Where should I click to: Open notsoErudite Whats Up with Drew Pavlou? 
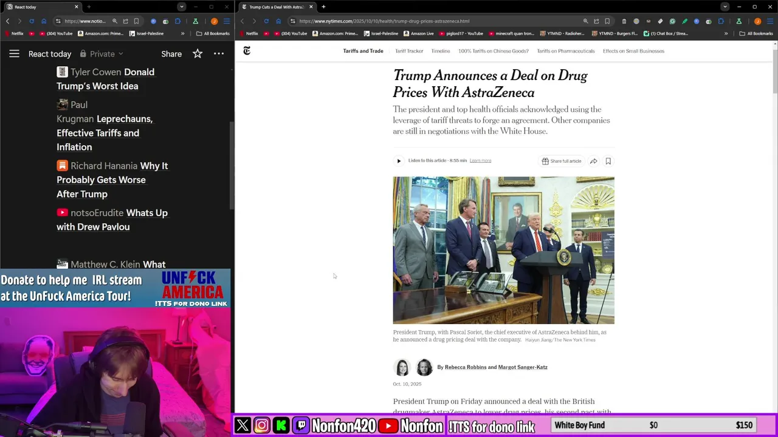(112, 220)
